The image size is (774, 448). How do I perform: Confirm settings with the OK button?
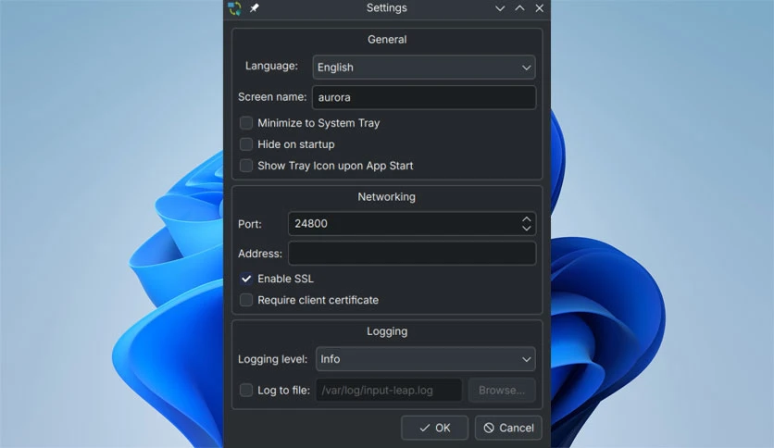(x=434, y=428)
